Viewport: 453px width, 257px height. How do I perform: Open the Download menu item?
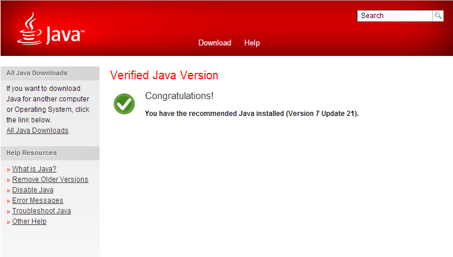point(215,43)
